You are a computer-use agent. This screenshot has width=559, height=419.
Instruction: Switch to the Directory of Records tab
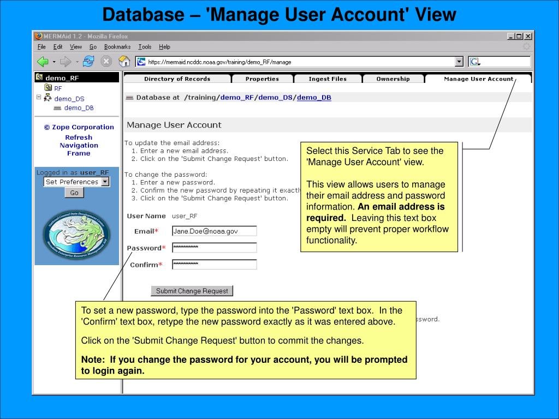(177, 79)
